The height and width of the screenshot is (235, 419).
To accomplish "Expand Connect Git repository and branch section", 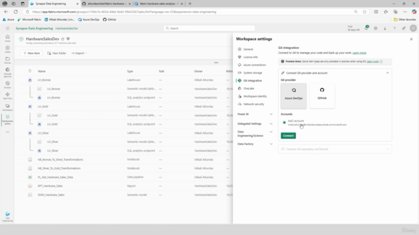I will [335, 149].
